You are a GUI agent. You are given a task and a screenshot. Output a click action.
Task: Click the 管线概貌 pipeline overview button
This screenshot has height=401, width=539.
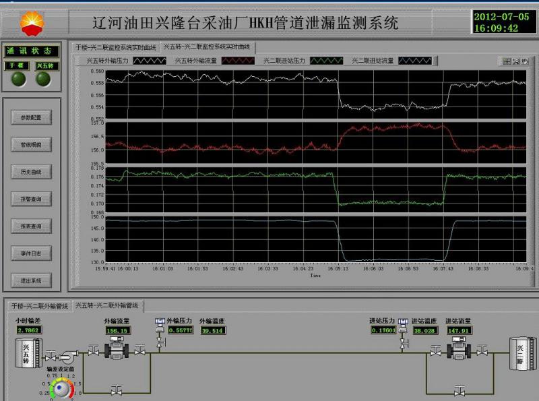31,145
